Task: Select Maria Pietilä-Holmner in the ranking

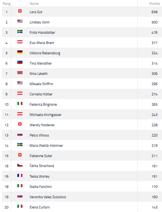Action: click(46, 146)
